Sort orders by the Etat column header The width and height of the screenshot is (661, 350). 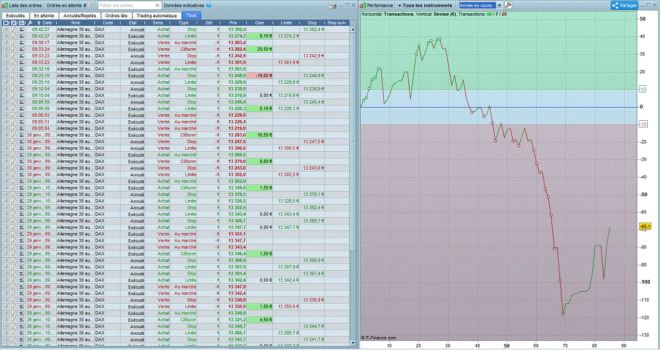[133, 23]
